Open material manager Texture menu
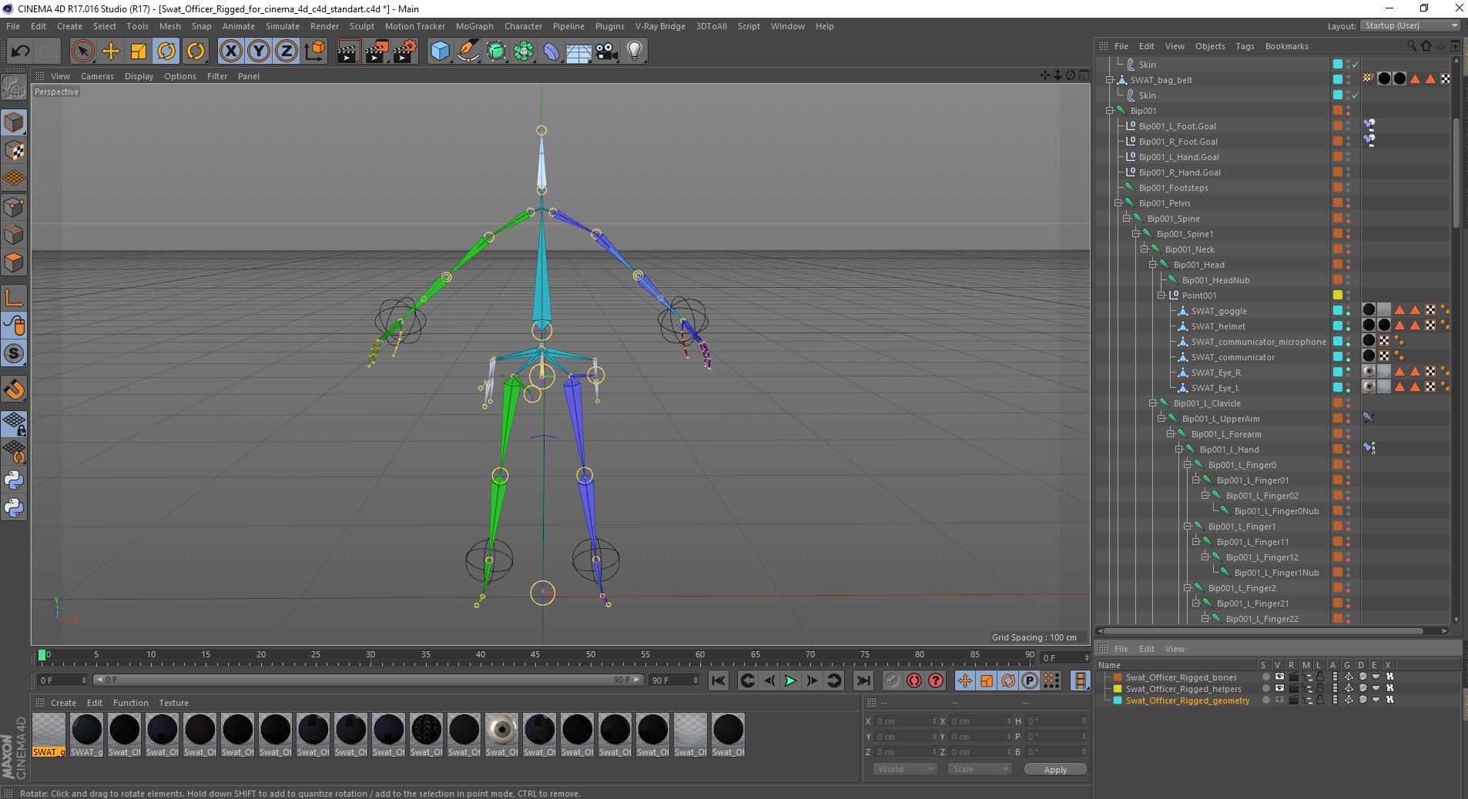 [173, 703]
